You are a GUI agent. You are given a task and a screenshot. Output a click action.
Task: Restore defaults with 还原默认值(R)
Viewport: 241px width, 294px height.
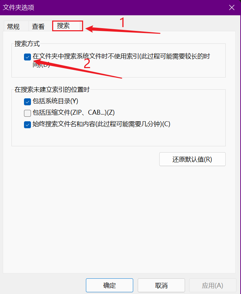pos(192,159)
